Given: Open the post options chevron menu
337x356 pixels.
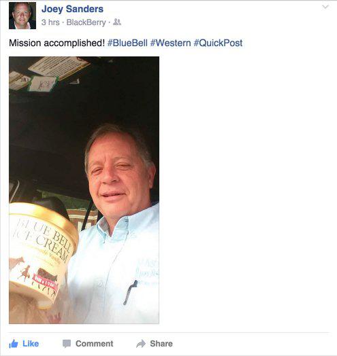Looking at the screenshot, I should pos(325,7).
